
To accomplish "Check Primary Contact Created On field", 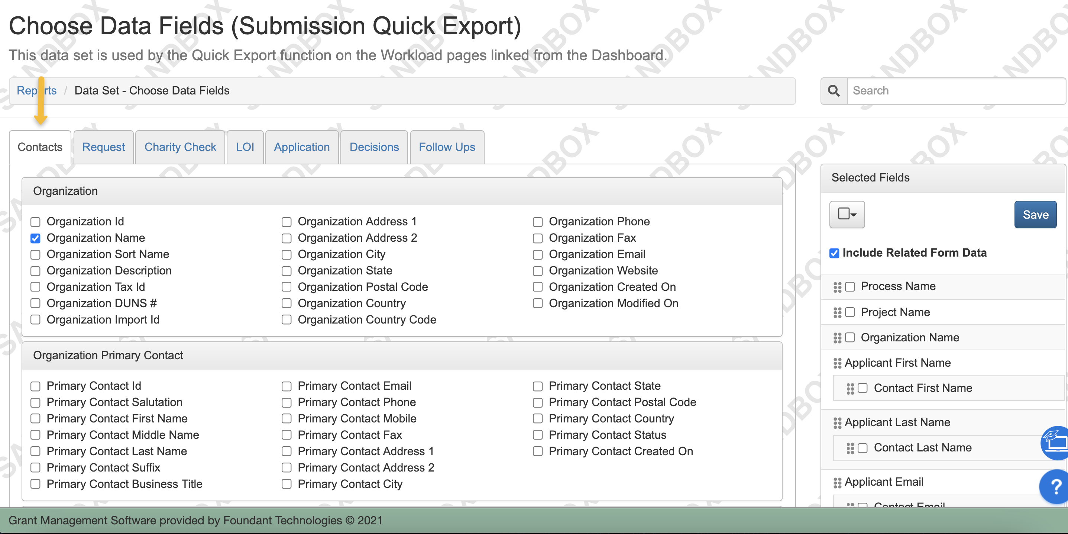I will coord(538,451).
